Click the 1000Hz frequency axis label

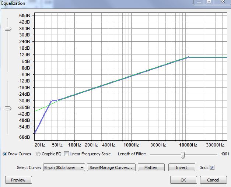point(131,145)
